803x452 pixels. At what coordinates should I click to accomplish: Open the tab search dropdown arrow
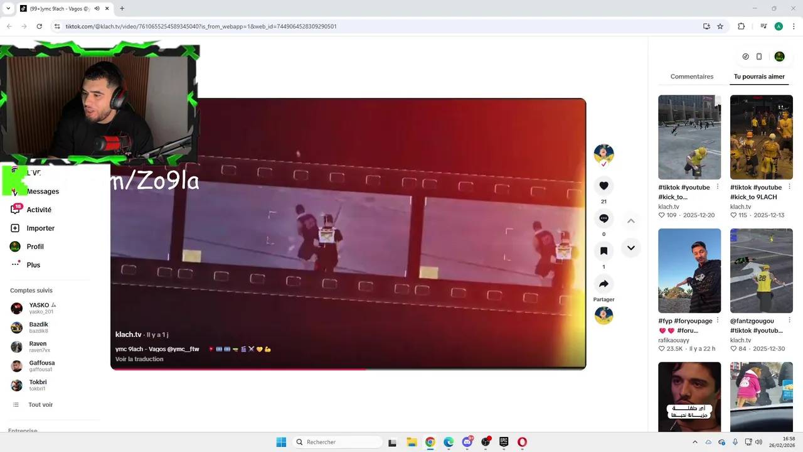(8, 9)
